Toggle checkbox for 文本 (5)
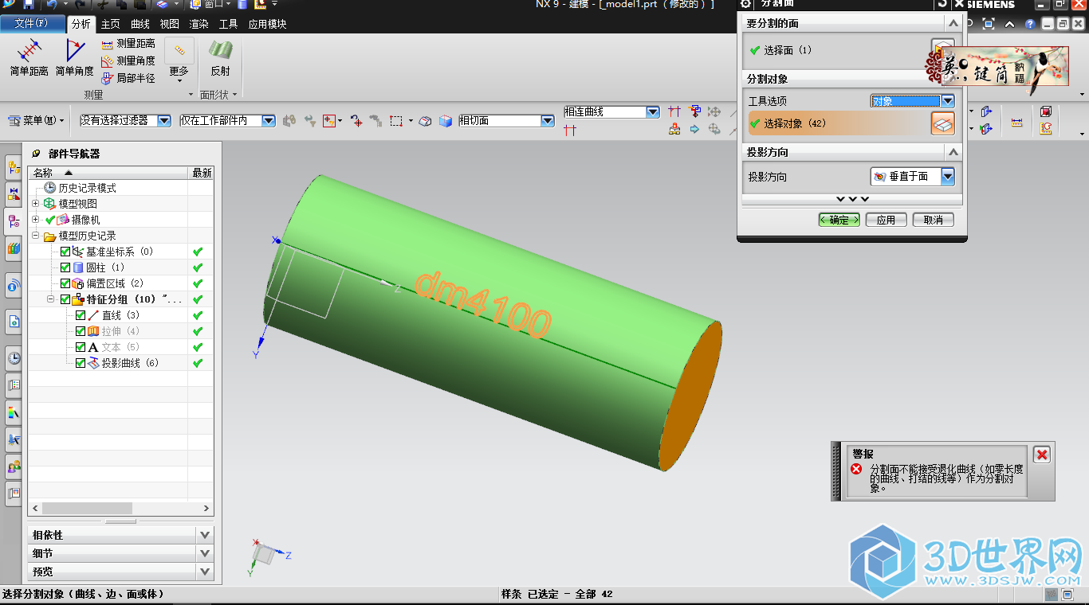Image resolution: width=1089 pixels, height=605 pixels. point(81,347)
